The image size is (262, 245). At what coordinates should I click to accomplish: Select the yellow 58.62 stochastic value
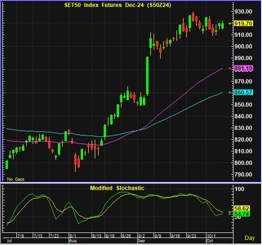tap(242, 209)
